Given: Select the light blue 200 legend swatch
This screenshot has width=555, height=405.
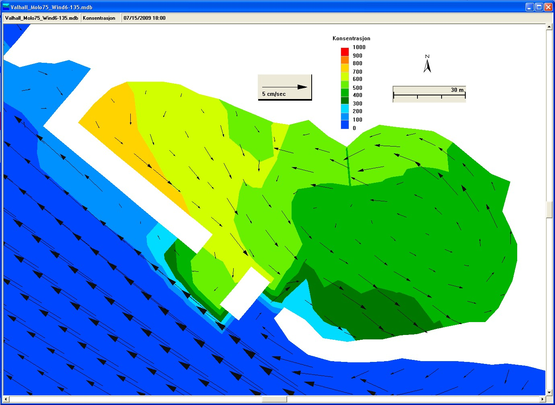Looking at the screenshot, I should coord(345,117).
